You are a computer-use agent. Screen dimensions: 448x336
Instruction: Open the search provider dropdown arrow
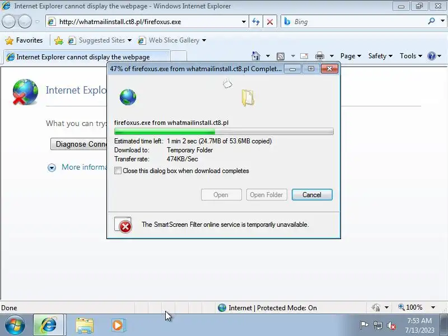pos(442,21)
